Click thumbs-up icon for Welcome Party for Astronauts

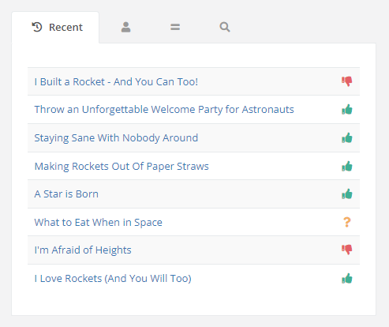[x=347, y=109]
